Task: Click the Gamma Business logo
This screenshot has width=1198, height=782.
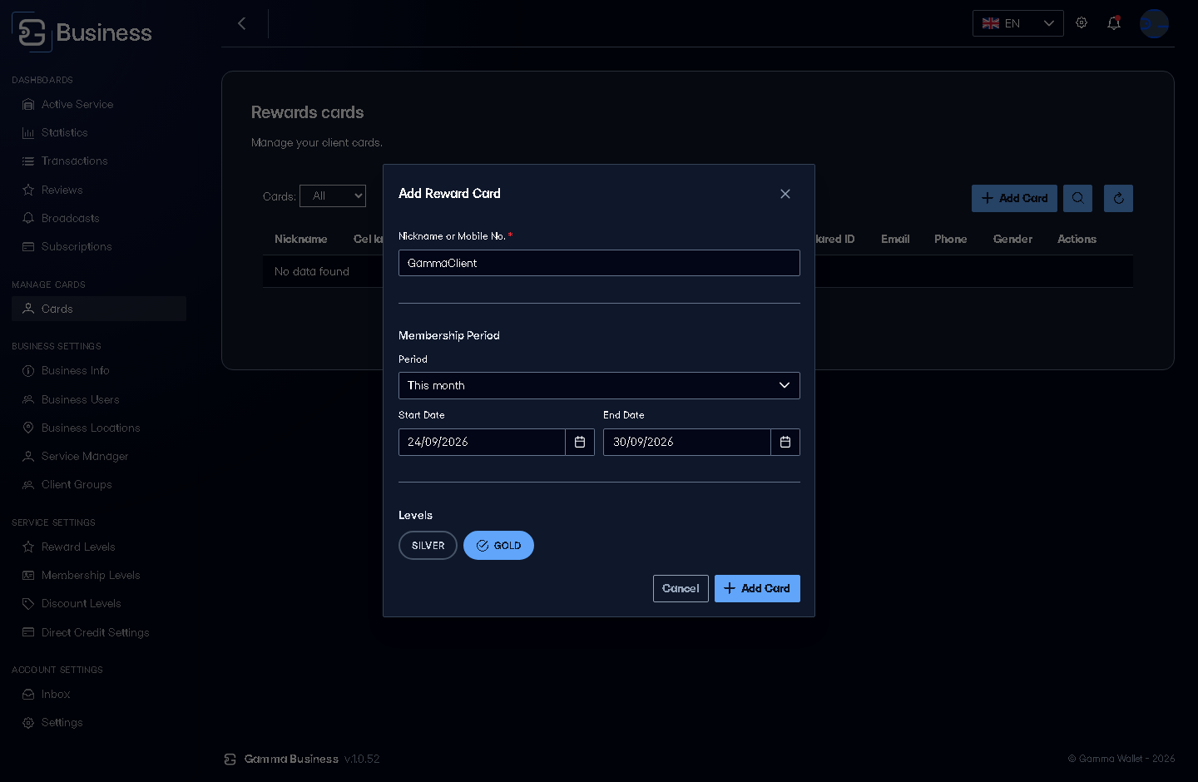Action: click(82, 32)
